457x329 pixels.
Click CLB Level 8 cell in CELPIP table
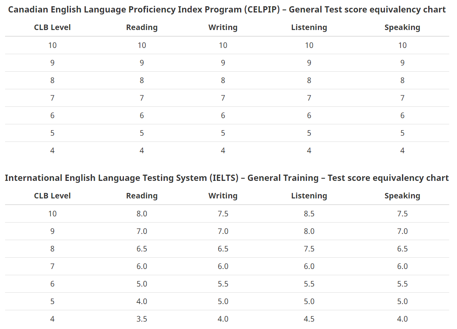(x=53, y=81)
